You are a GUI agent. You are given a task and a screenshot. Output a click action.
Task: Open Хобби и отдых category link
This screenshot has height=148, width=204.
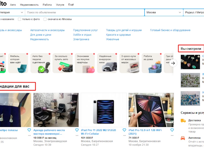click(x=82, y=35)
